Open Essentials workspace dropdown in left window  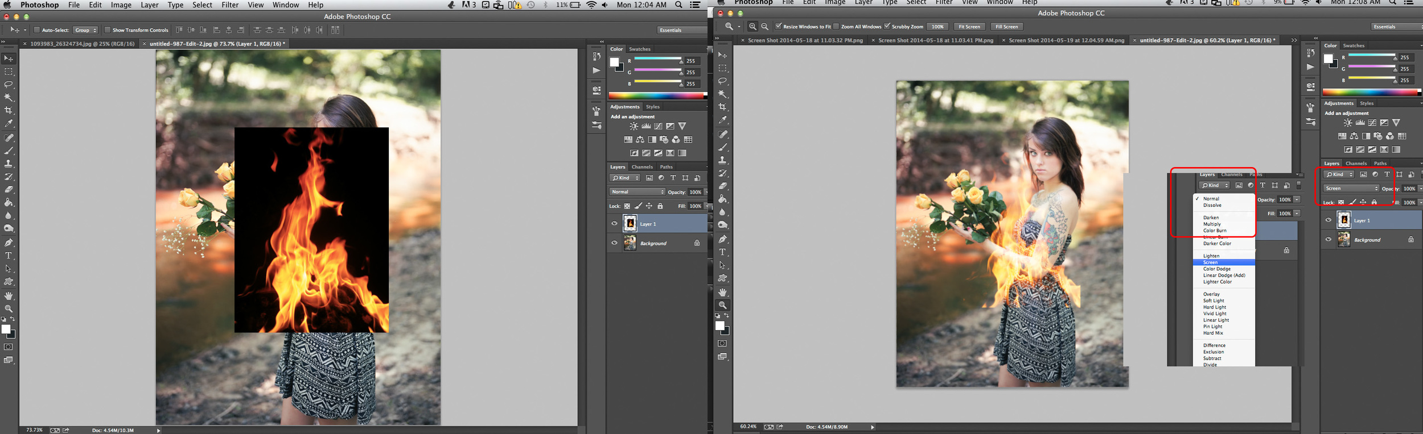[682, 30]
